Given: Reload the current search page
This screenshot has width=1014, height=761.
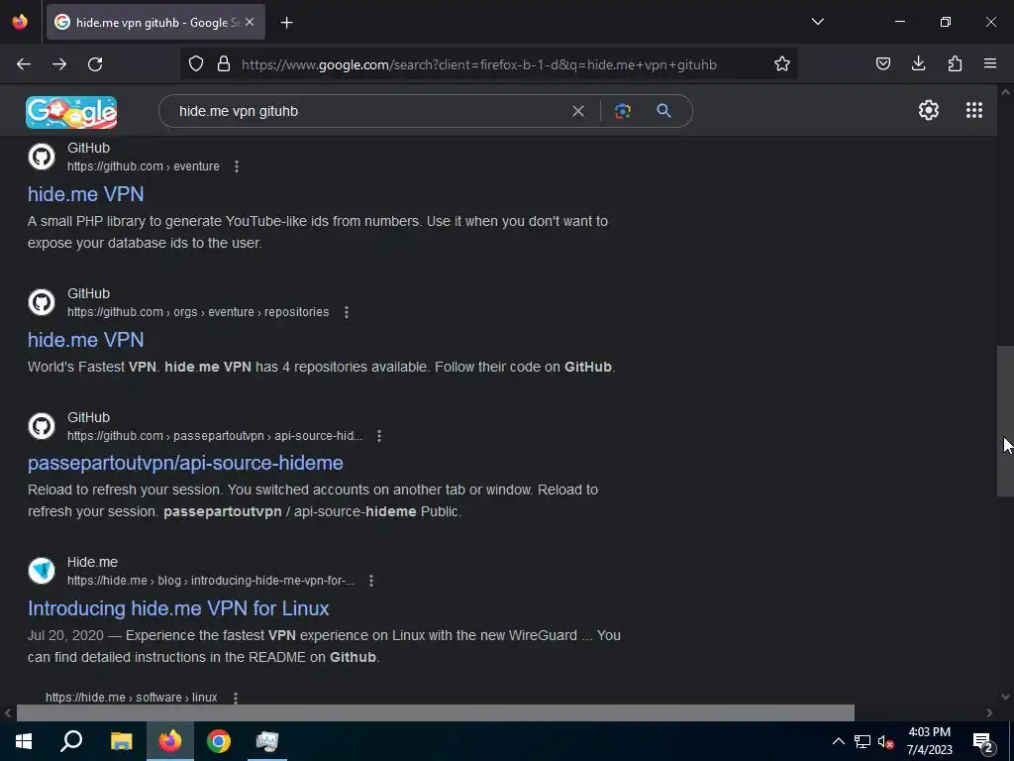Looking at the screenshot, I should 95,64.
